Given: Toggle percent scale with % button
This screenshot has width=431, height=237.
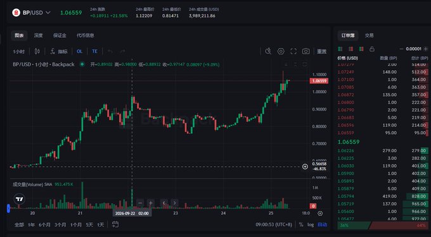Looking at the screenshot, I should coord(301,224).
